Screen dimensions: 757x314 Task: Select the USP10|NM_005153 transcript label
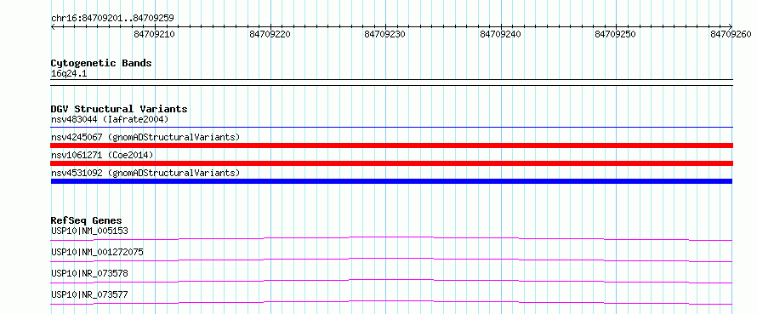[89, 231]
